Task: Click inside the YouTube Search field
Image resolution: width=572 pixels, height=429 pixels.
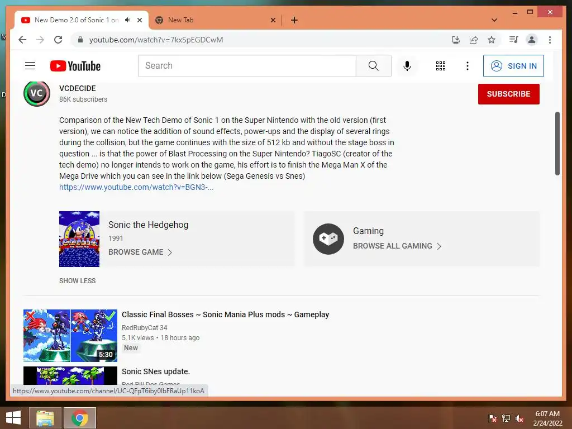Action: tap(247, 66)
